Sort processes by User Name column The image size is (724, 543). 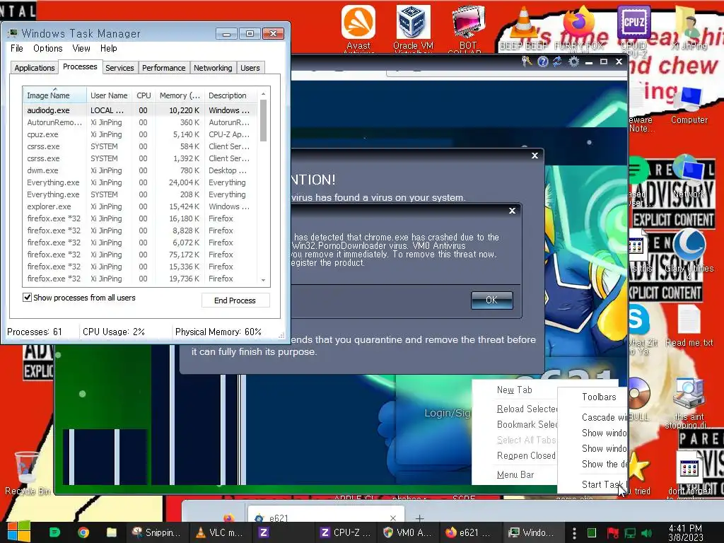click(x=109, y=95)
